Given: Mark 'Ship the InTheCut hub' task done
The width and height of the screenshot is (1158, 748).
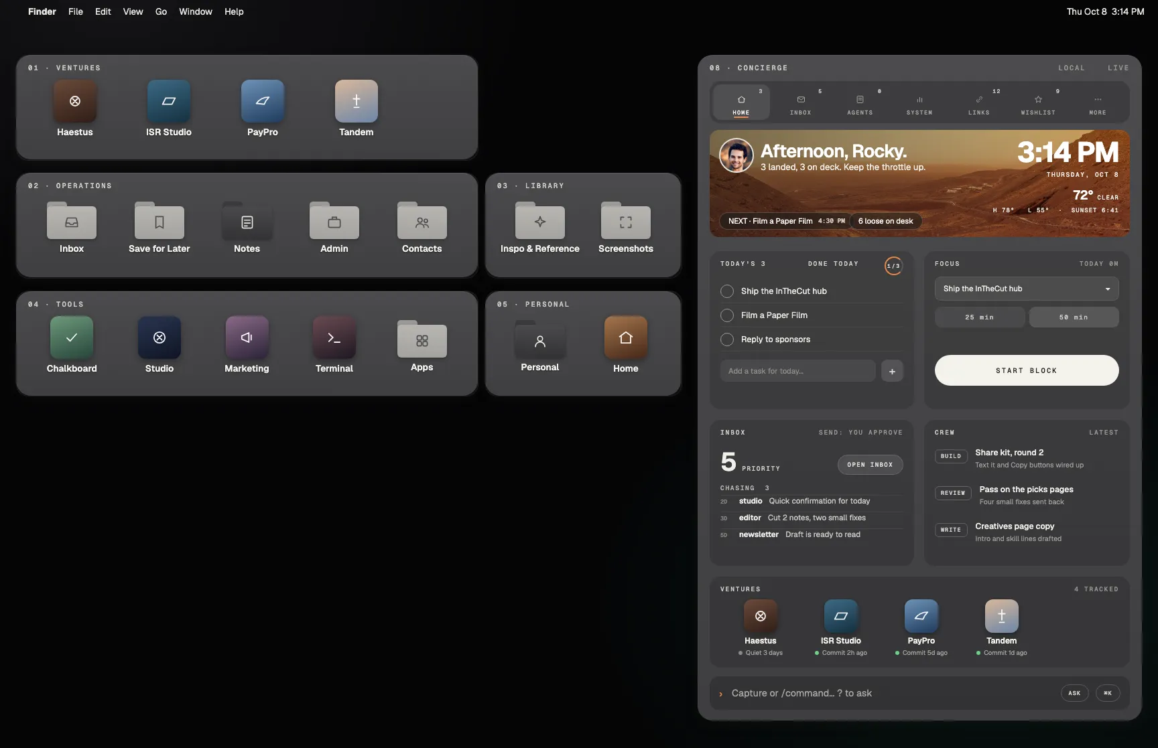Looking at the screenshot, I should (x=727, y=291).
